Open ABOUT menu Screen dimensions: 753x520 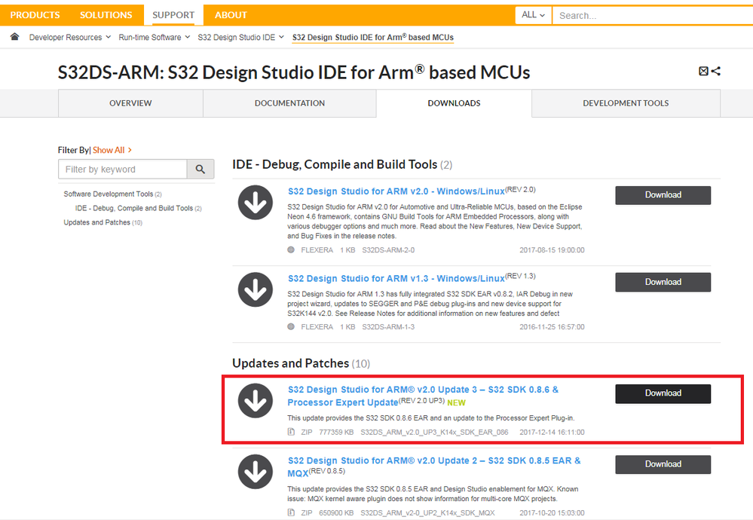coord(231,15)
